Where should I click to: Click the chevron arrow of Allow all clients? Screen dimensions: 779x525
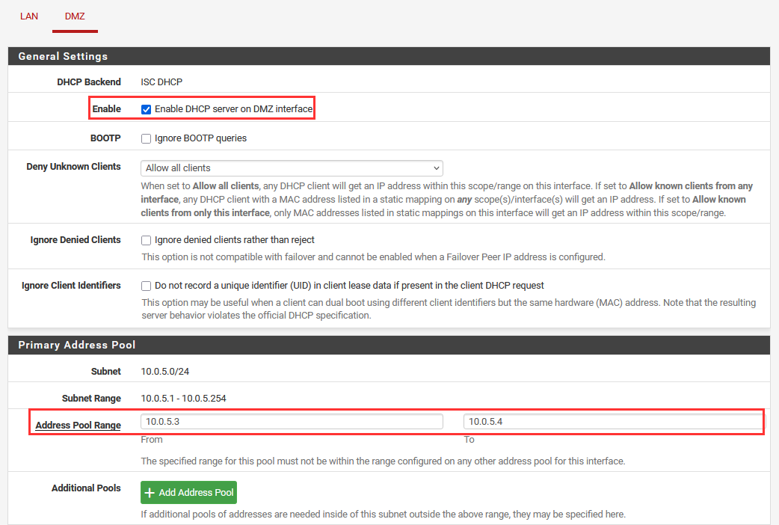tap(435, 168)
